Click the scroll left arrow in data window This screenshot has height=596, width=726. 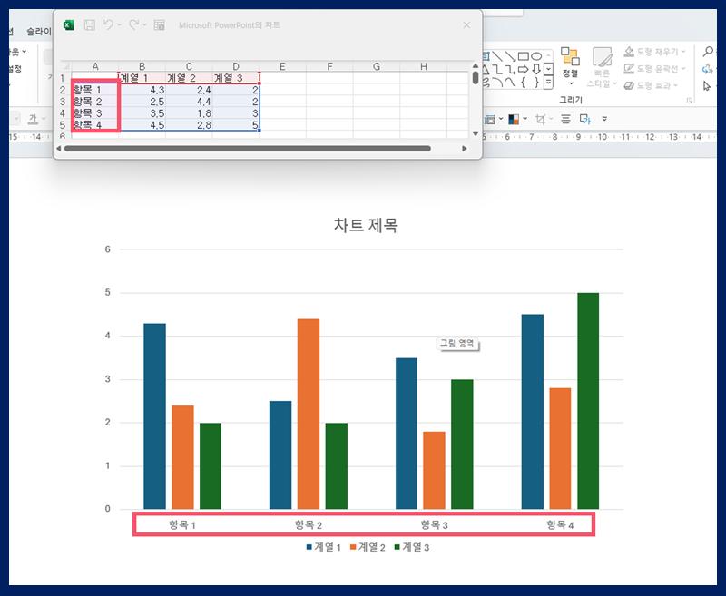59,149
